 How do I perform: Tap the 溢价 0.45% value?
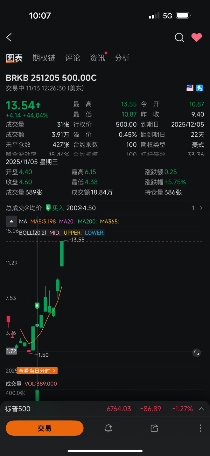click(128, 135)
